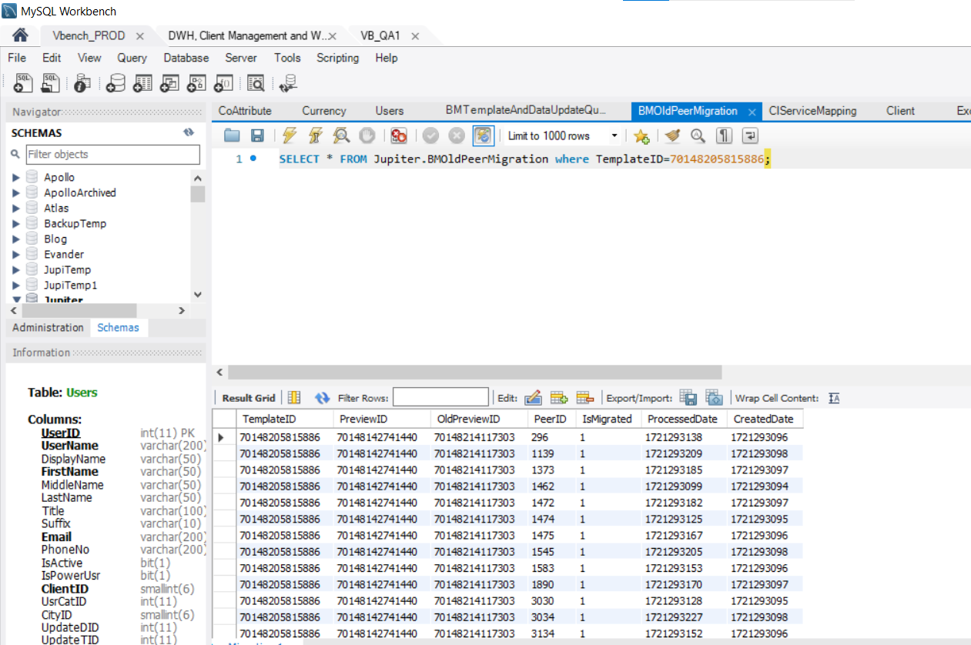Toggle autocommit mode
This screenshot has width=971, height=645.
[x=483, y=136]
